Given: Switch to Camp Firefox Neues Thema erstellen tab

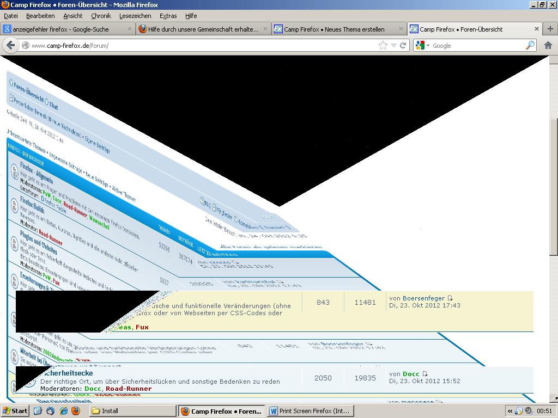Looking at the screenshot, I should point(339,29).
